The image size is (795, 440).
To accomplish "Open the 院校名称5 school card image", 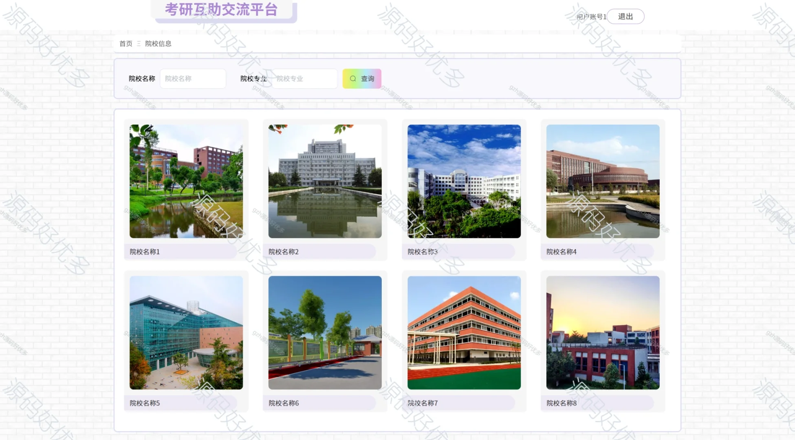I will pyautogui.click(x=185, y=333).
